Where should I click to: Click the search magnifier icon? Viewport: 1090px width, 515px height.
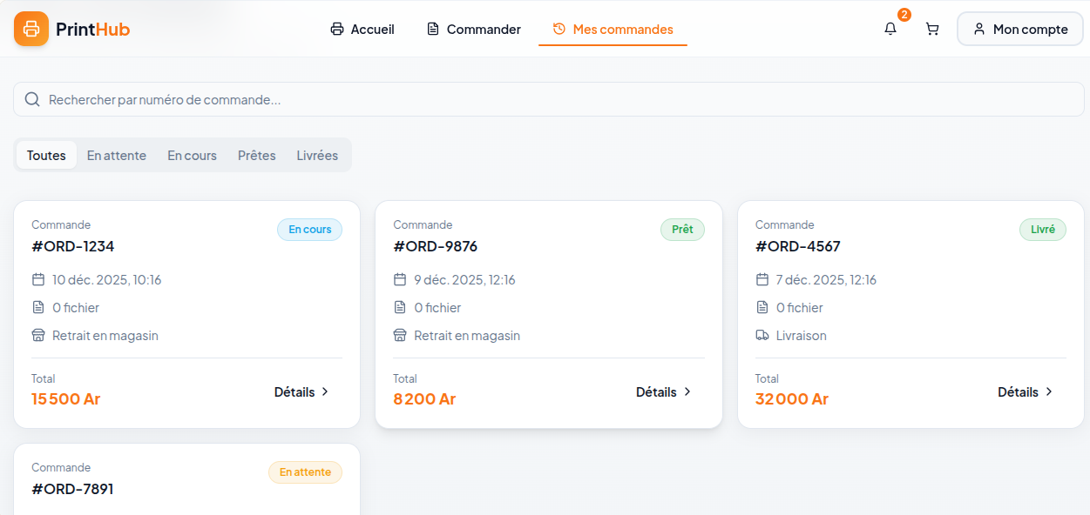[32, 99]
